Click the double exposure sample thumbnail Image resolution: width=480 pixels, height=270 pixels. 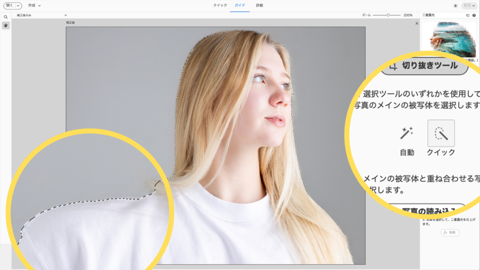coord(449,38)
